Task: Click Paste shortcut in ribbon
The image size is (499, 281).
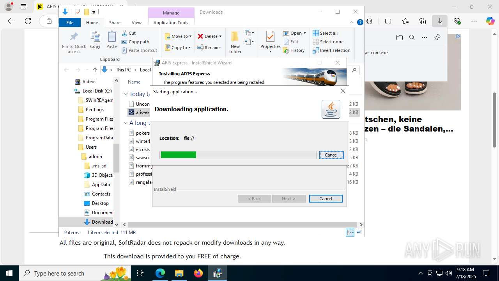Action: click(x=139, y=50)
